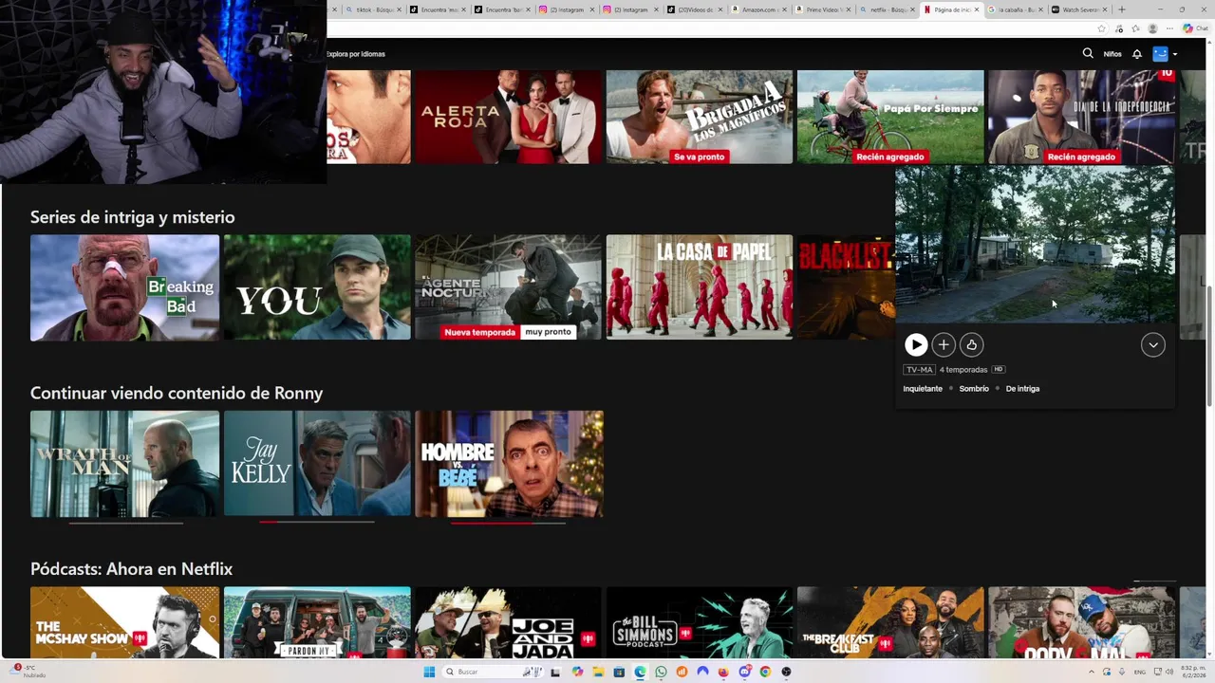Open the Breaking Bad series thumbnail
Screen dimensions: 1215x683
pos(124,287)
